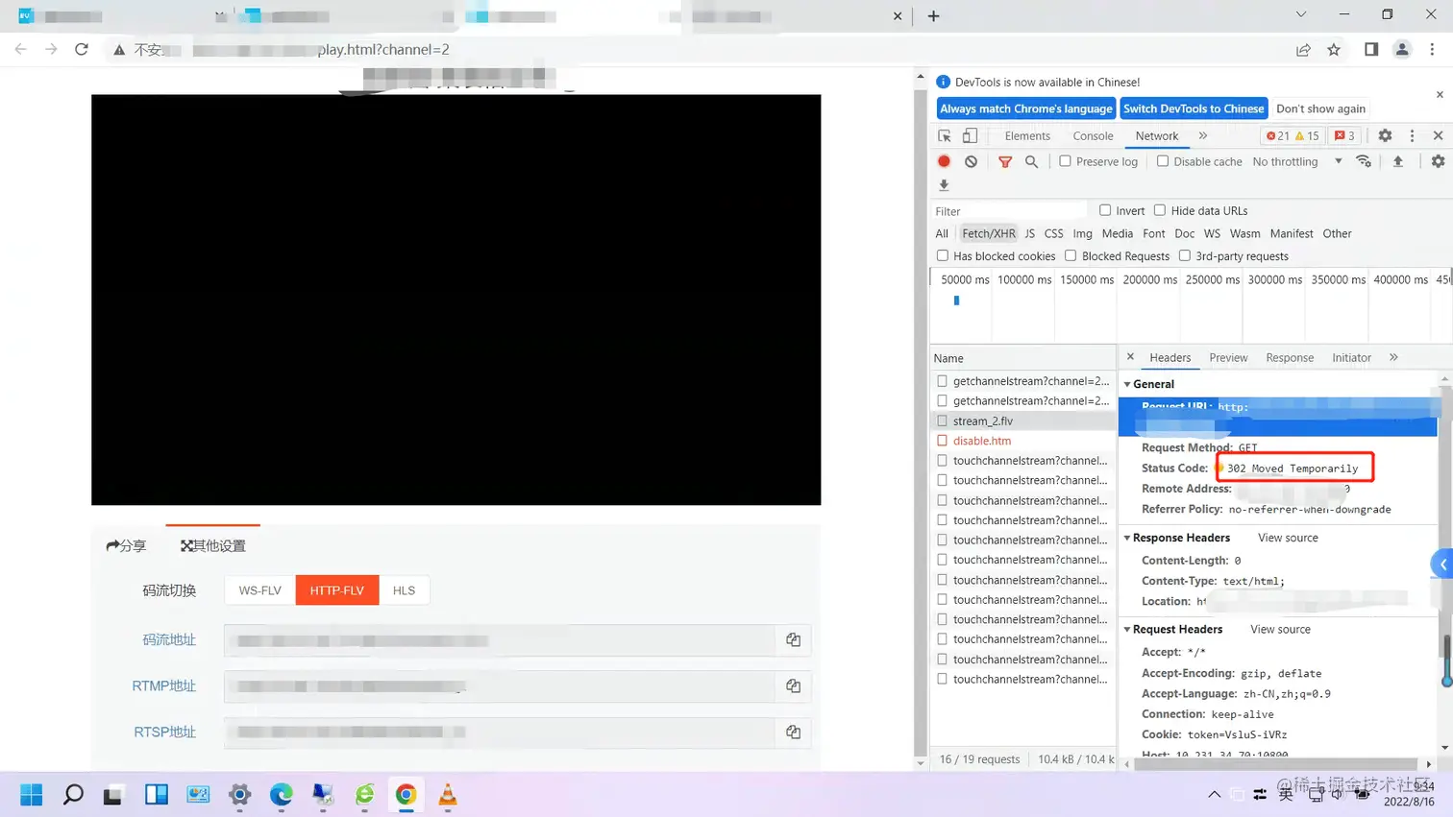Import a HAR file with upload arrow

pyautogui.click(x=1398, y=161)
